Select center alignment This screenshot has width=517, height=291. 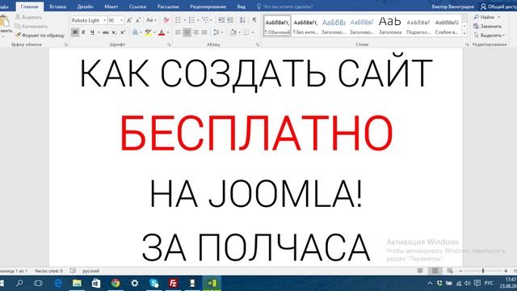tap(187, 32)
